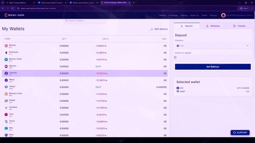Viewport: 255px width, 143px height.
Task: Select the Cardano row name
Action: (x=13, y=107)
